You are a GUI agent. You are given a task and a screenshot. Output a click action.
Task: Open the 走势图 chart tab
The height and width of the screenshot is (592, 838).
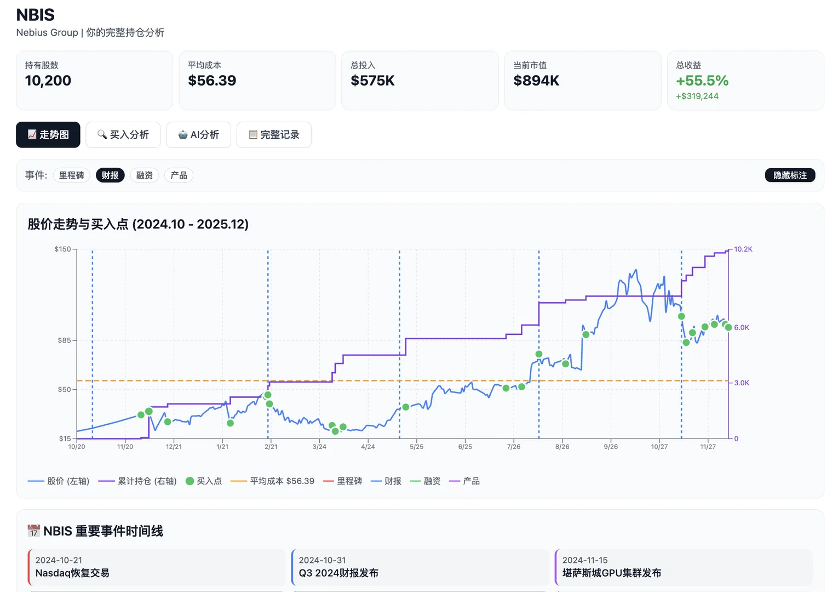coord(48,135)
